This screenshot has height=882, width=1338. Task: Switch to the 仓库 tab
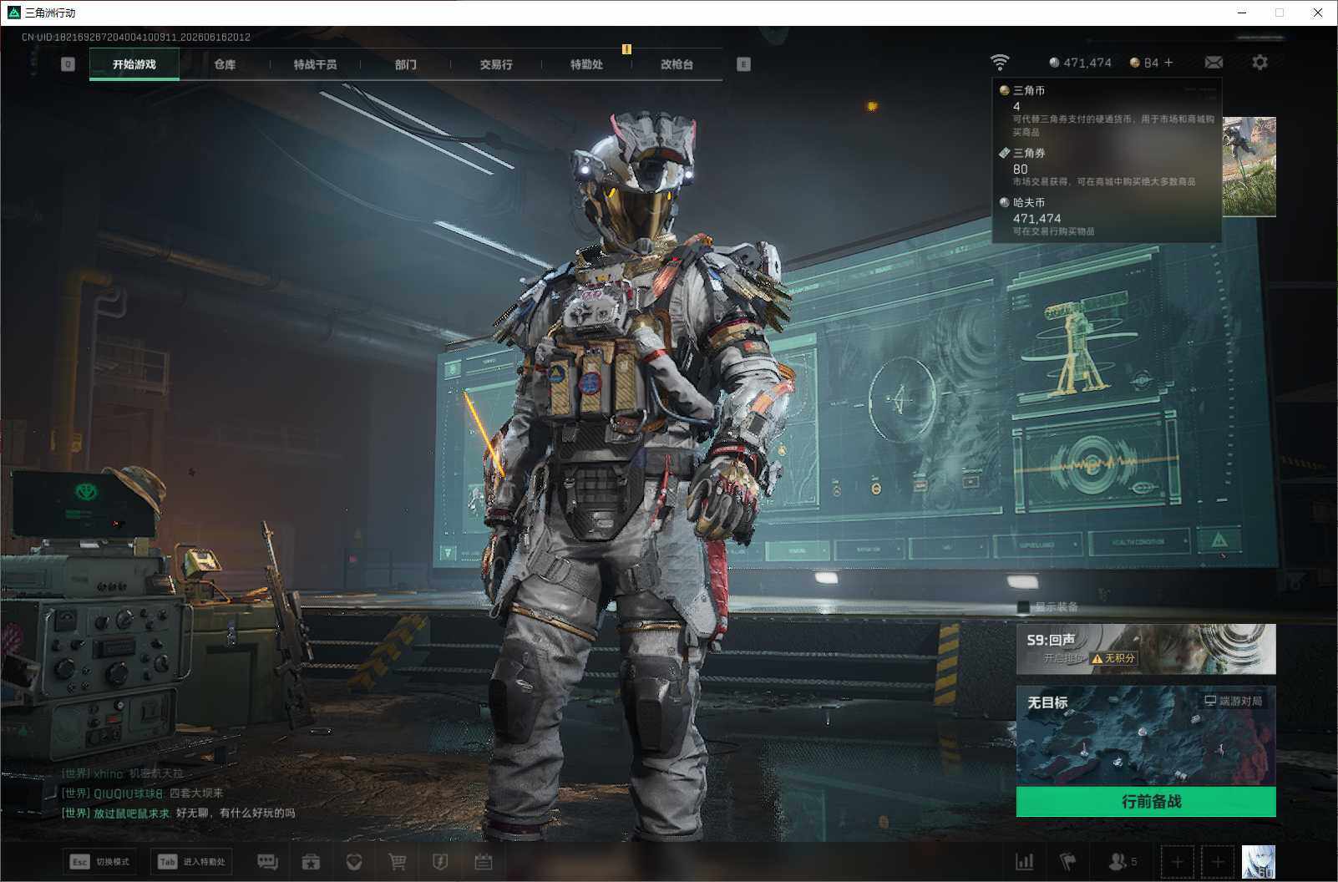(x=225, y=64)
